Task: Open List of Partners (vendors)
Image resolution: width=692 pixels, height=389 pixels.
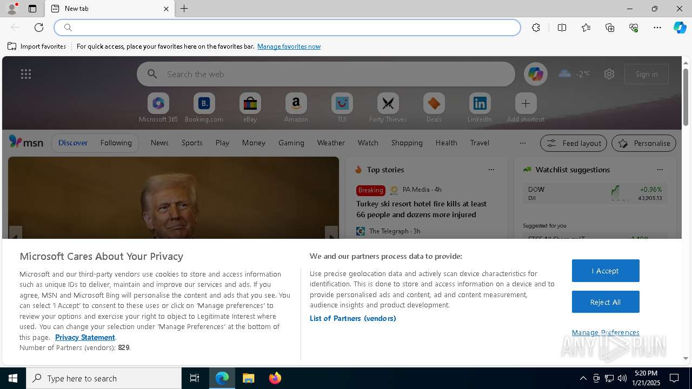Action: pos(353,318)
